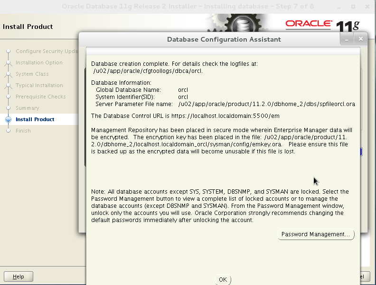Minimize the Oracle installer main window
This screenshot has width=376, height=285.
click(x=339, y=7)
